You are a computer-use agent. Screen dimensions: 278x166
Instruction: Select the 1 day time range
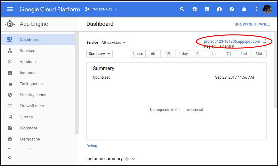[x=183, y=54]
